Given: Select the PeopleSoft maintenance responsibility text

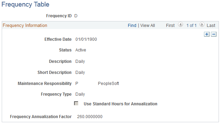Looking at the screenshot, I should click(108, 84).
